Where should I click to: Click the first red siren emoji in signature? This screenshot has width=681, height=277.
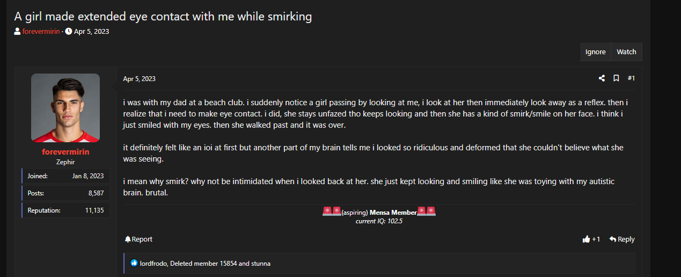[327, 211]
